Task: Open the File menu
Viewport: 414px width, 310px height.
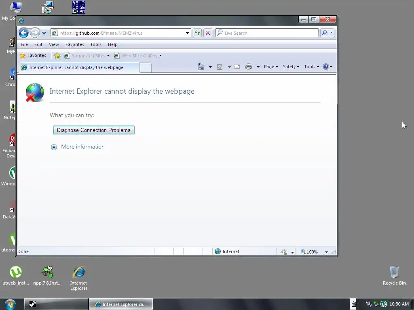Action: click(x=24, y=44)
